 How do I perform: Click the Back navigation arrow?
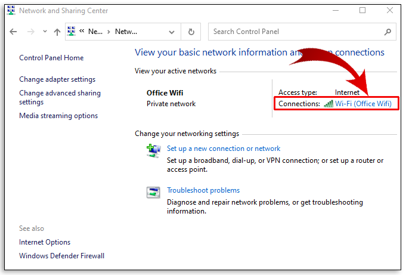[x=14, y=32]
